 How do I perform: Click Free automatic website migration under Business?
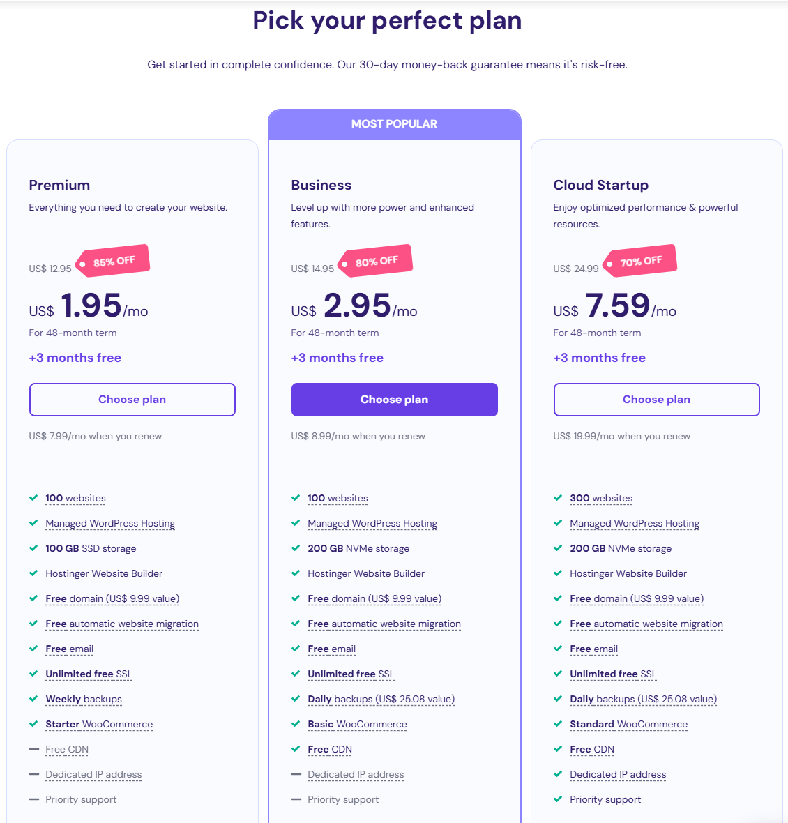384,624
